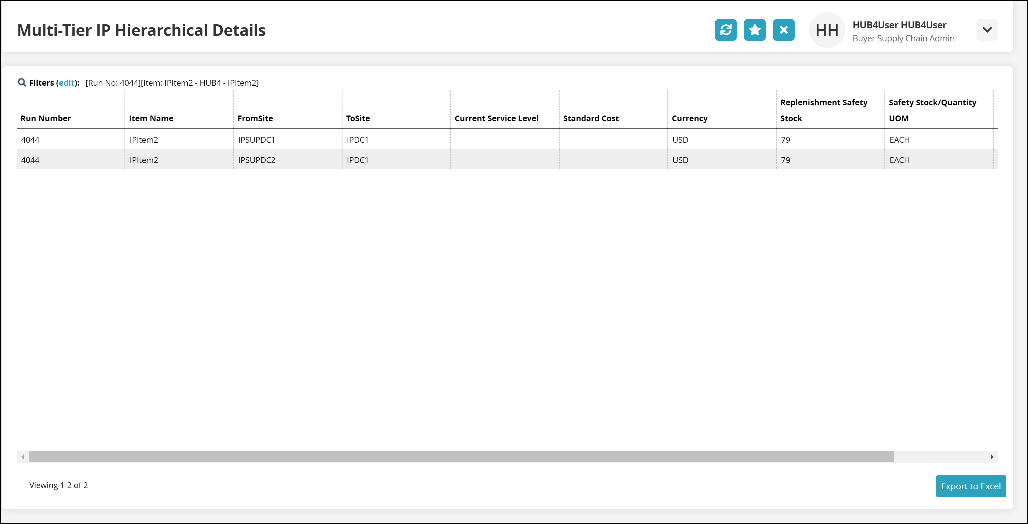The image size is (1028, 524).
Task: Click scrollbar right arrow
Action: click(x=992, y=457)
